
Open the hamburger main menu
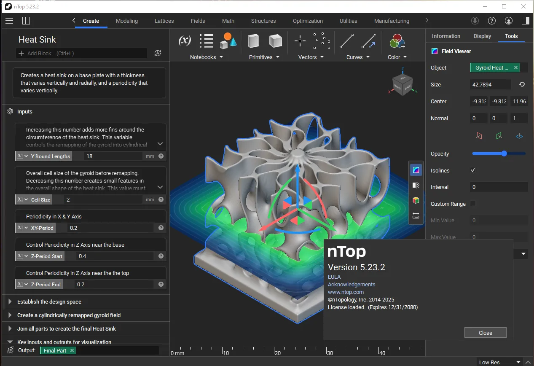pyautogui.click(x=9, y=21)
